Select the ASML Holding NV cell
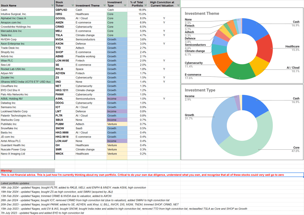Viewport: 304px width, 215px height. pyautogui.click(x=27, y=99)
